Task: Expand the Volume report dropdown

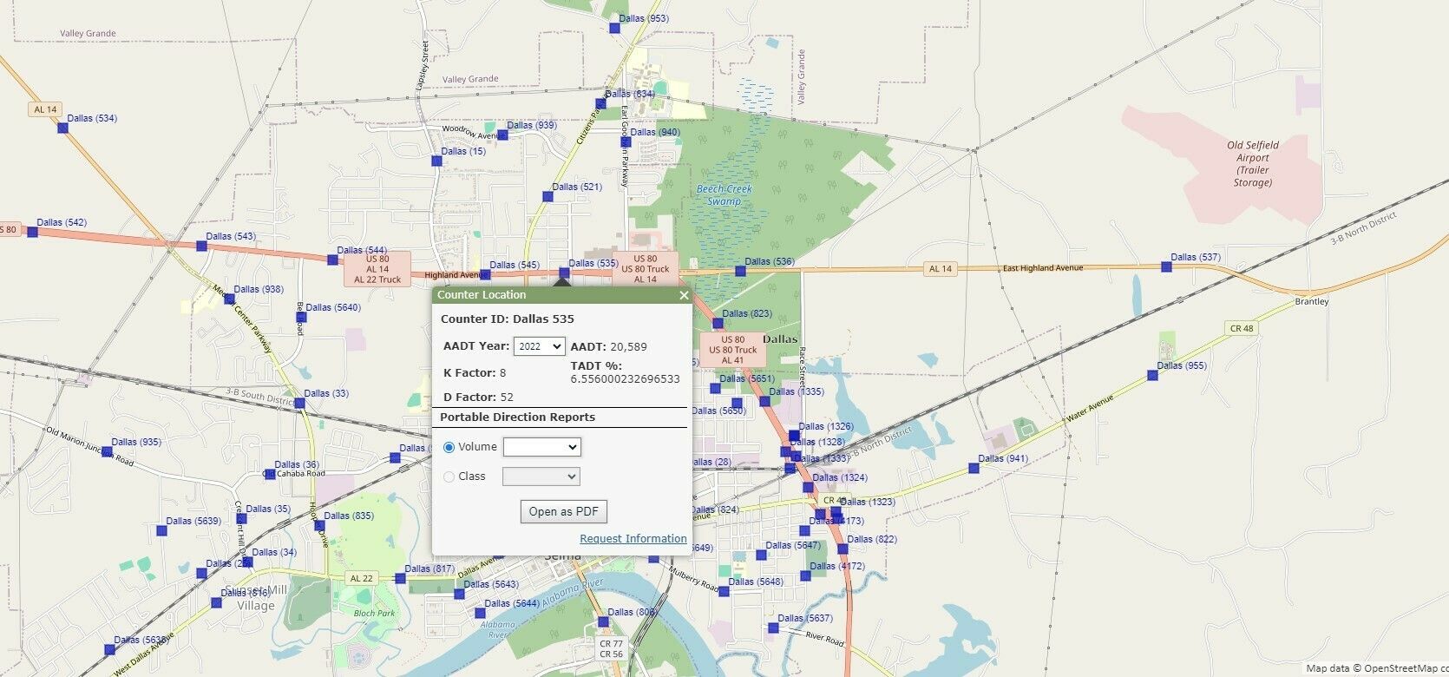Action: (x=541, y=447)
